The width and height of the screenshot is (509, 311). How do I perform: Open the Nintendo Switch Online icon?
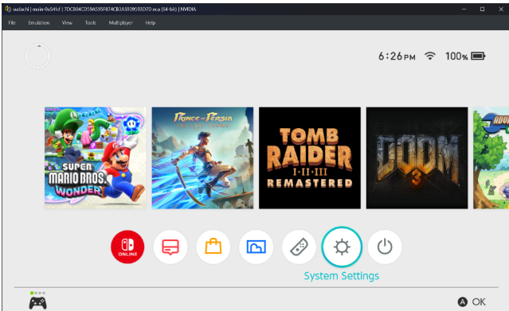coord(127,247)
